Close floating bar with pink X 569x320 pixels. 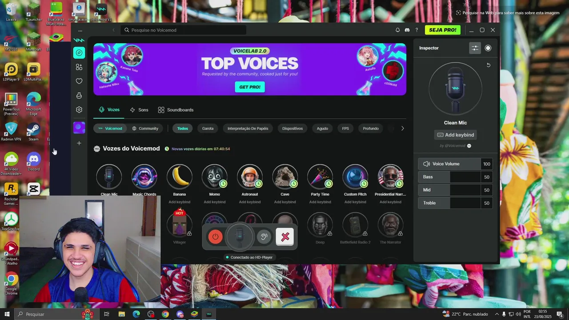285,237
